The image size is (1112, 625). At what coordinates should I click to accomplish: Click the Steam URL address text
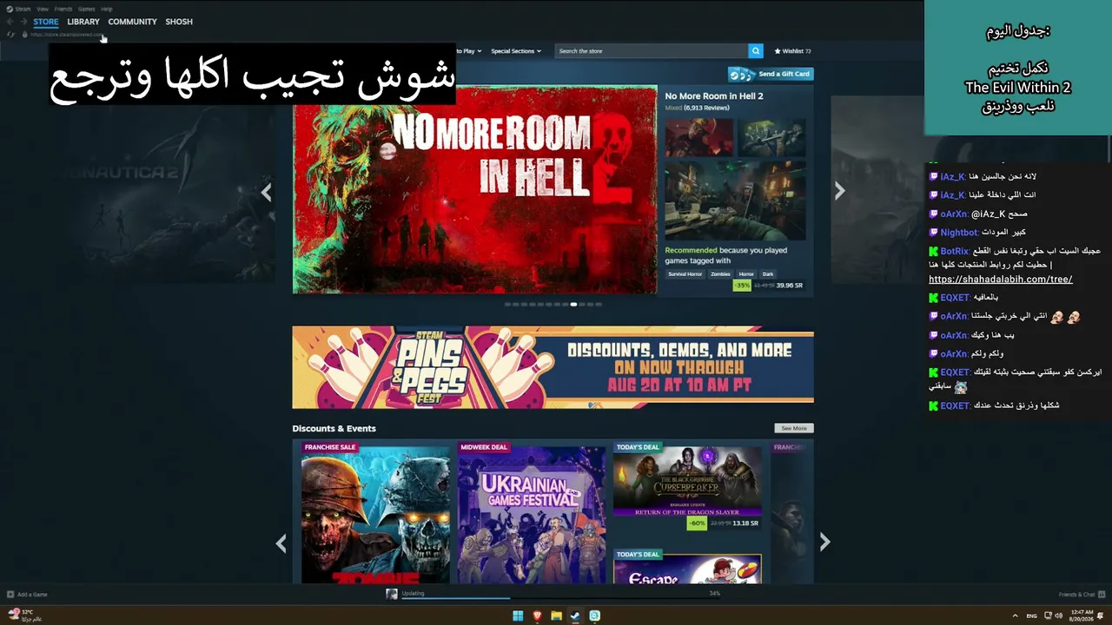(x=66, y=35)
